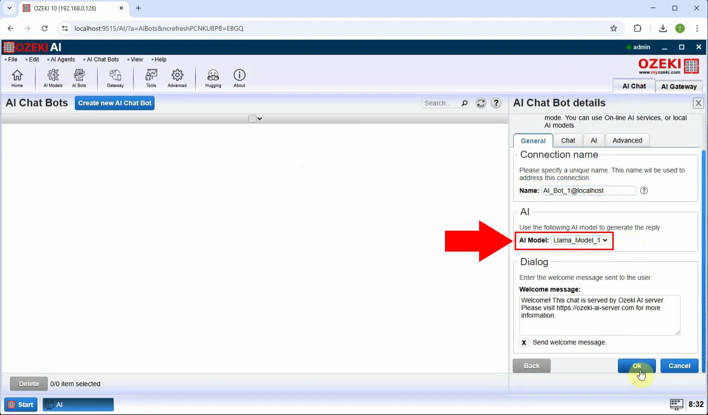View site information icon in address bar
Screen dimensions: 708x415
click(x=65, y=28)
